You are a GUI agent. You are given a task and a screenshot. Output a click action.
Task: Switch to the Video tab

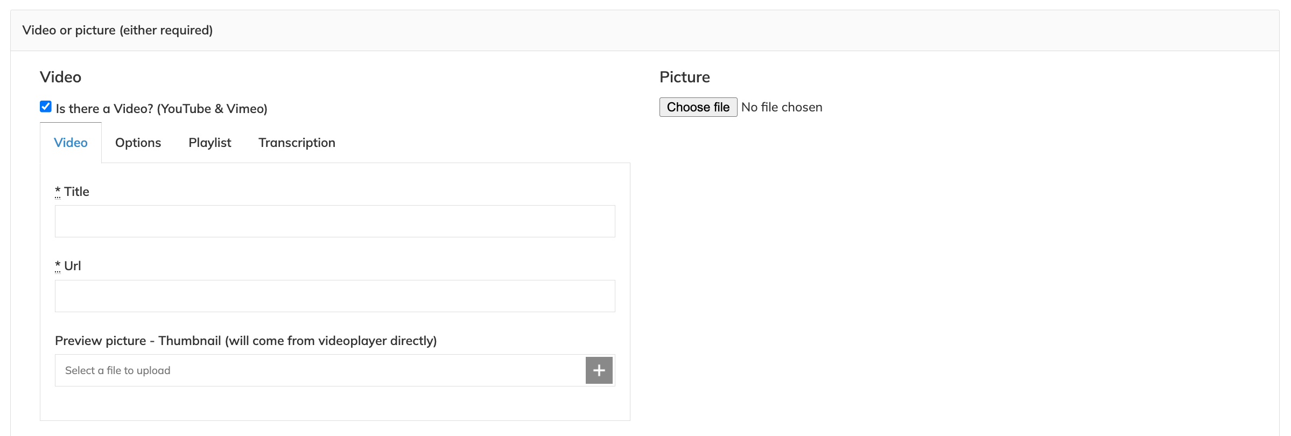coord(71,143)
